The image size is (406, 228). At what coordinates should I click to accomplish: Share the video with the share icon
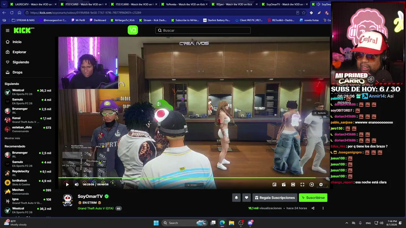(313, 208)
